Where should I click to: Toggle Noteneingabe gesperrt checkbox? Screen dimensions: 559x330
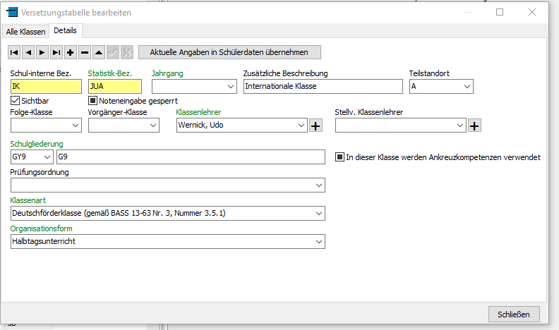coord(92,101)
